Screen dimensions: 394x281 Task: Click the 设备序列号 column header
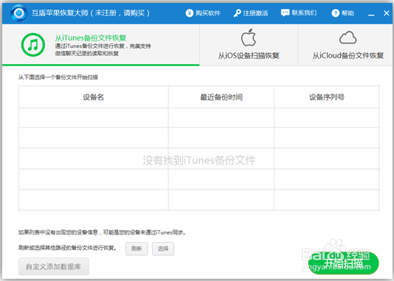click(x=327, y=97)
